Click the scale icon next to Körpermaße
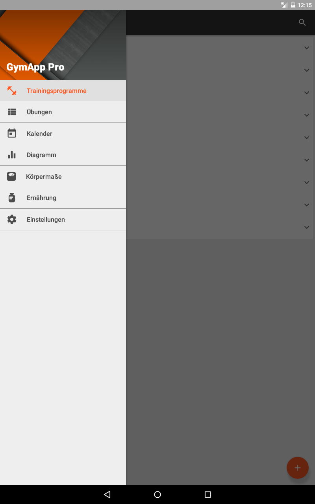This screenshot has width=315, height=504. [11, 176]
